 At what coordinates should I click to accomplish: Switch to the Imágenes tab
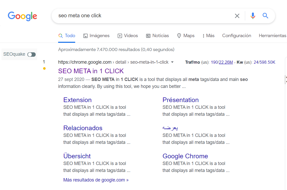point(96,36)
